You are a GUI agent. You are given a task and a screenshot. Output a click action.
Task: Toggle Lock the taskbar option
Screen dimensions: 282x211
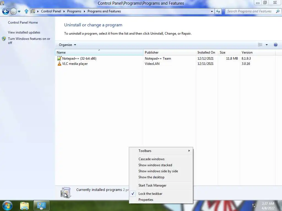161,194
